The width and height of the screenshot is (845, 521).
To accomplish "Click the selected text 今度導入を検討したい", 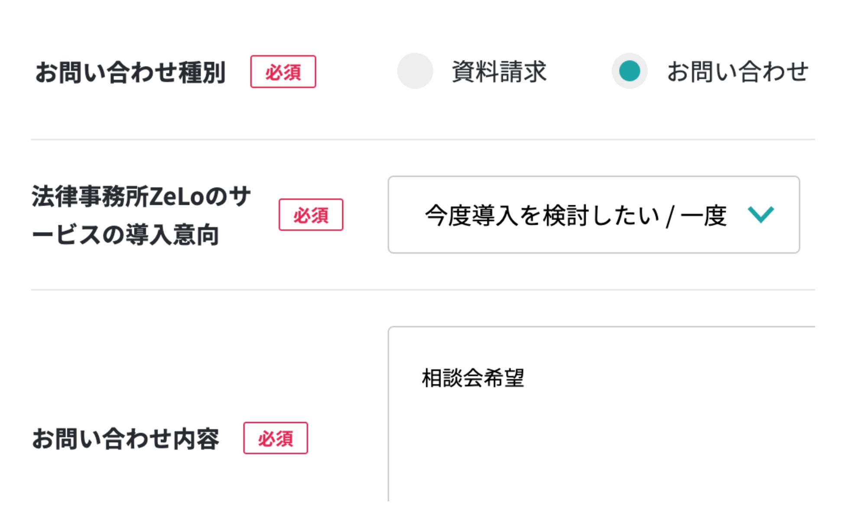I will point(542,215).
